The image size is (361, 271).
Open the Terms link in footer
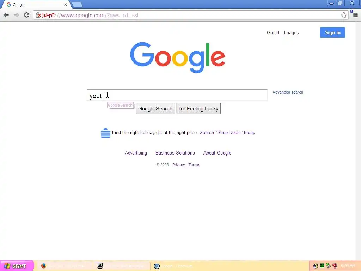pyautogui.click(x=194, y=165)
